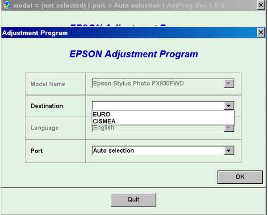Viewport: 268px width, 215px height.
Task: Click the Model Name label
Action: pyautogui.click(x=48, y=84)
